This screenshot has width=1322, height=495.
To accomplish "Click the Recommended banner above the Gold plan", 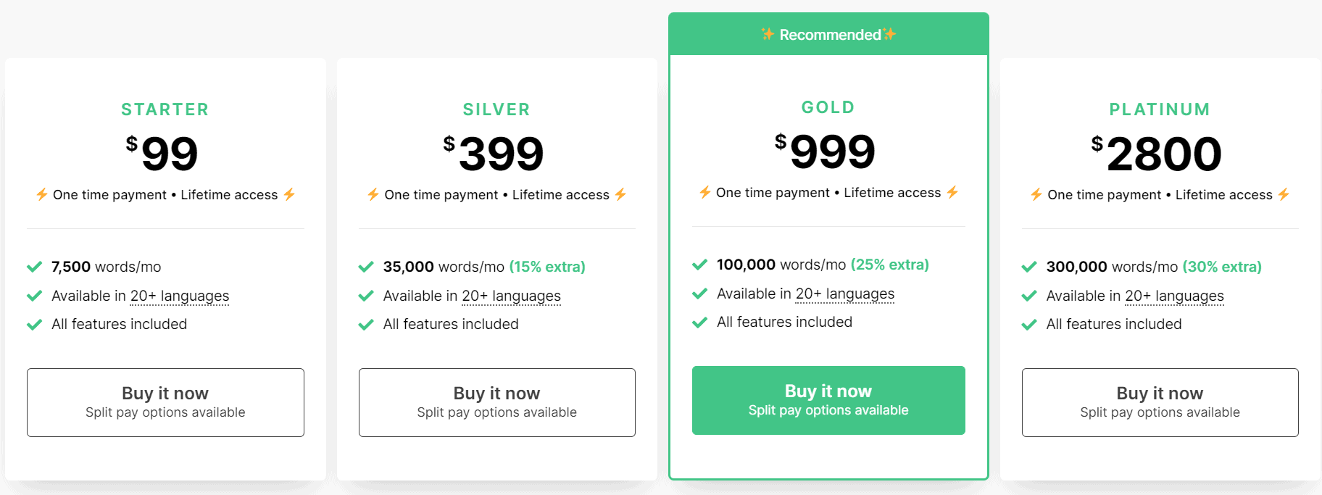I will 828,33.
